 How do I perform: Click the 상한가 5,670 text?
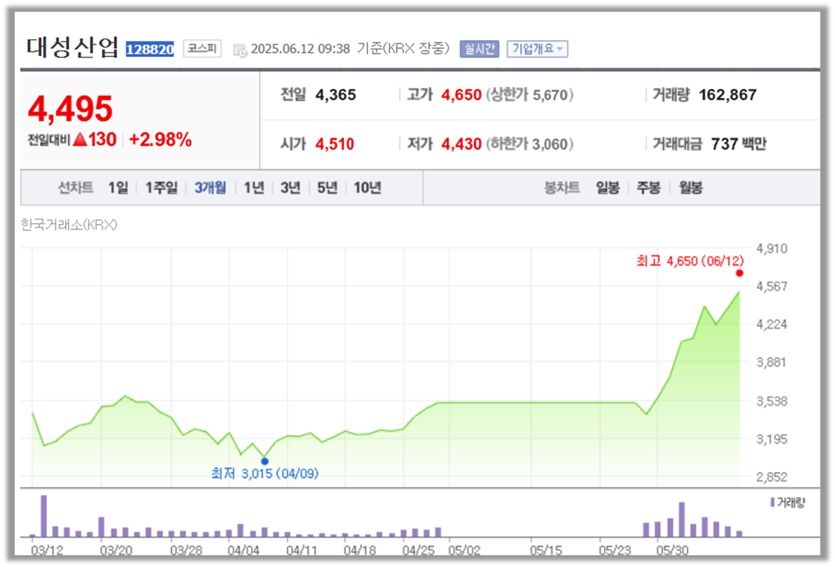click(x=529, y=95)
